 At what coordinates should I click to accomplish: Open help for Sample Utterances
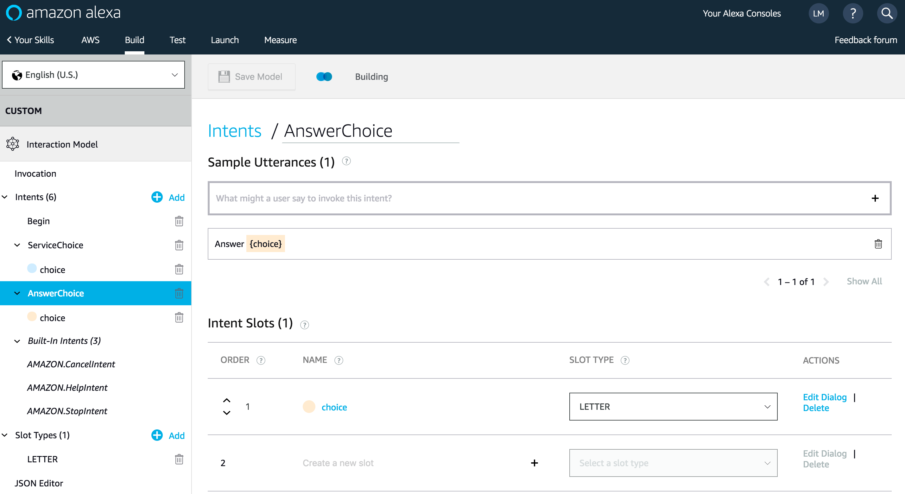pos(346,161)
